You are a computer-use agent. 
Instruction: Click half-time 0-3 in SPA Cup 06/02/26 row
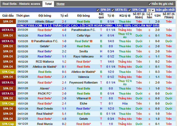[x=157, y=72]
